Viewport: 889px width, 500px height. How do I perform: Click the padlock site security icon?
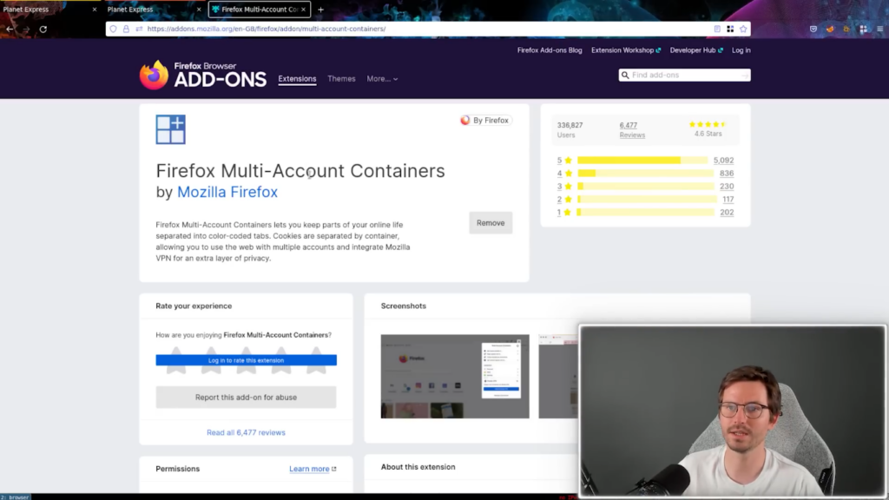pos(126,29)
